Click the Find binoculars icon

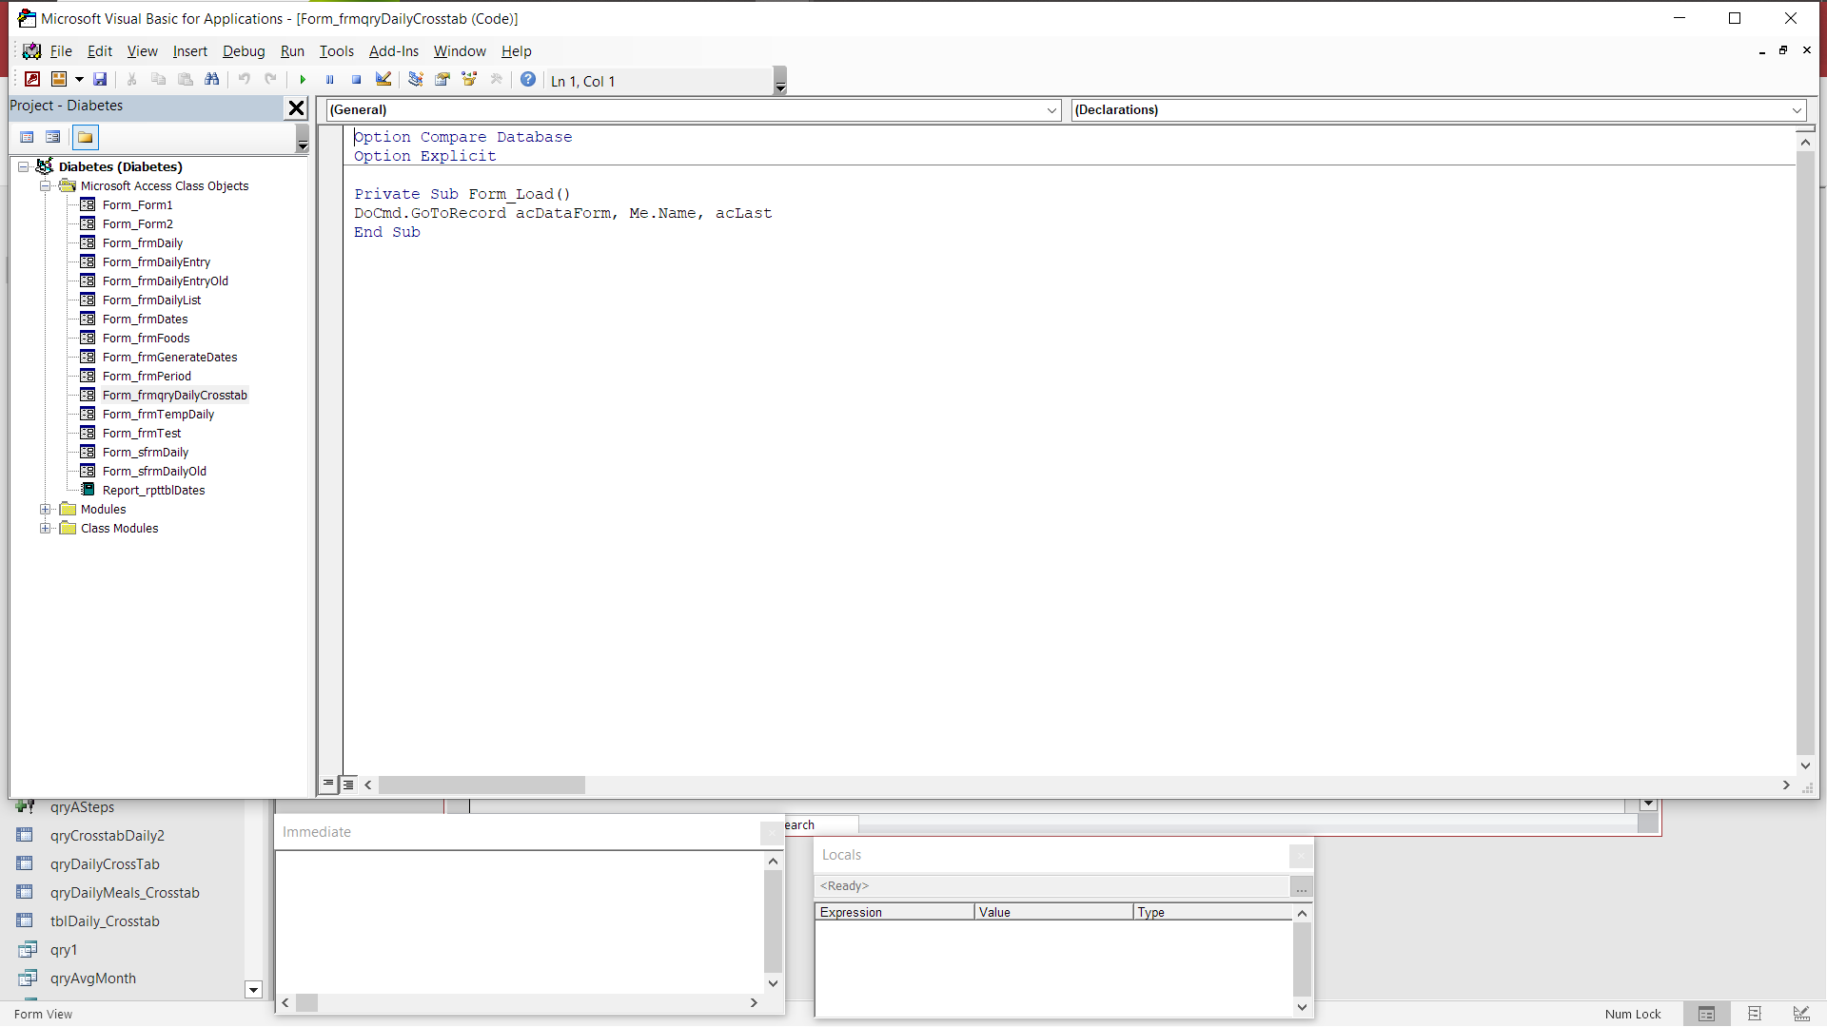tap(212, 80)
